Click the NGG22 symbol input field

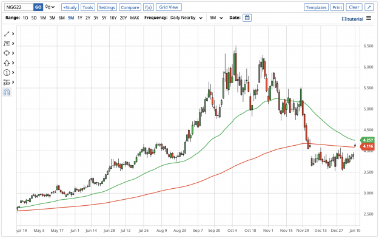point(19,7)
